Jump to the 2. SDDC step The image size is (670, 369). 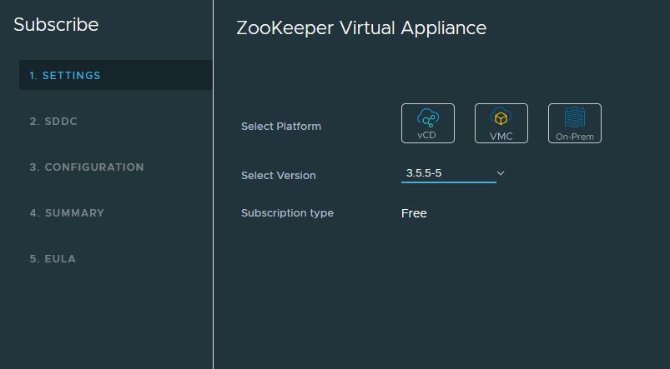coord(53,121)
